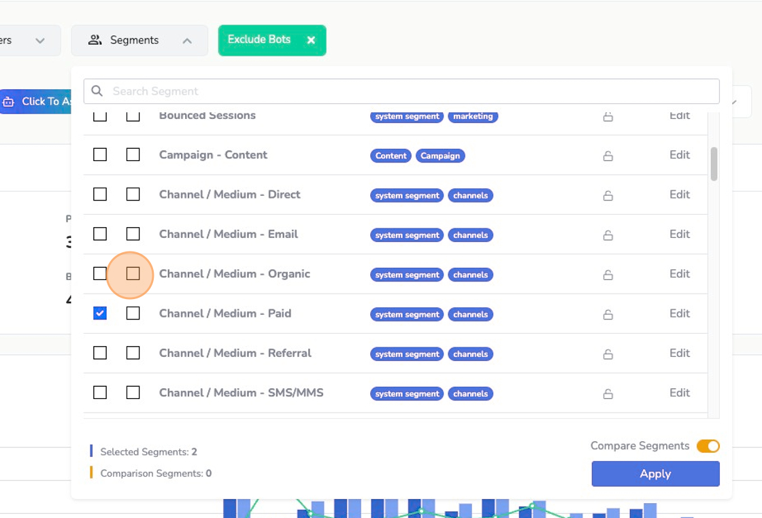
Task: Apply the selected segments
Action: click(x=655, y=474)
